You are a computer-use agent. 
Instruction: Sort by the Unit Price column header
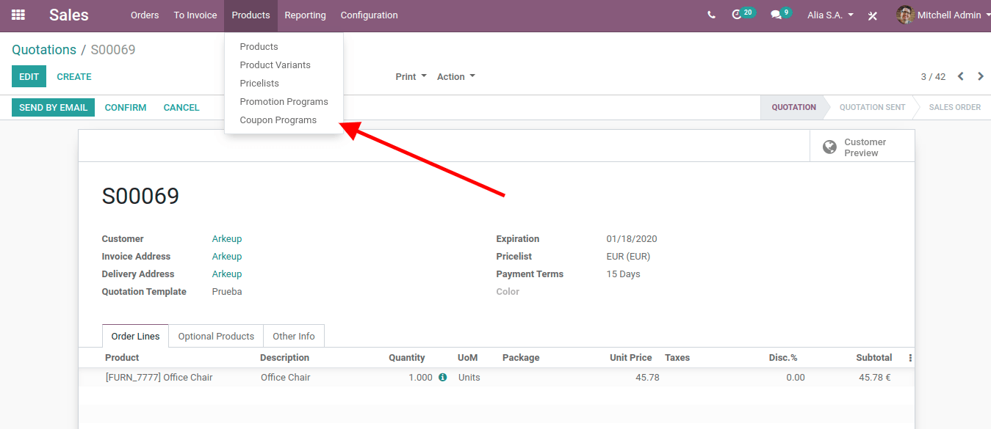(x=631, y=358)
